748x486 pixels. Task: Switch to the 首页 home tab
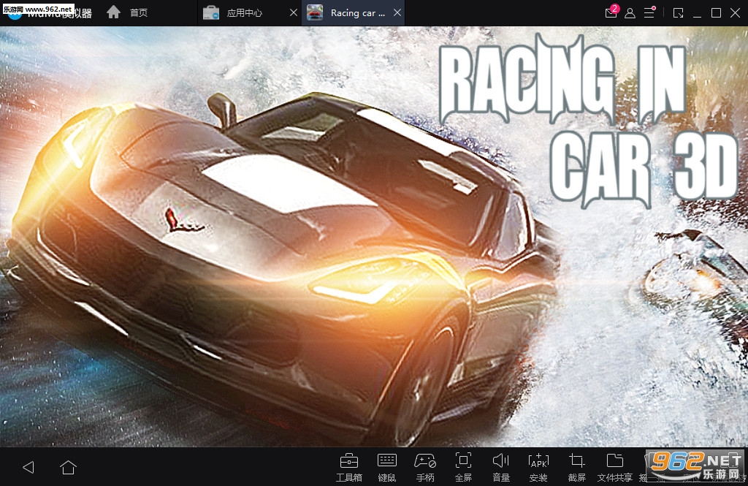[127, 13]
